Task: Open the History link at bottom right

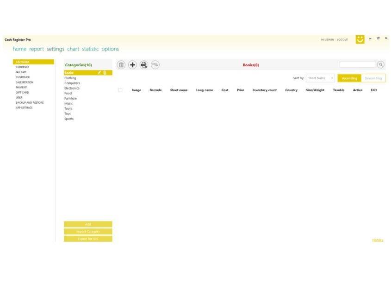Action: click(378, 240)
